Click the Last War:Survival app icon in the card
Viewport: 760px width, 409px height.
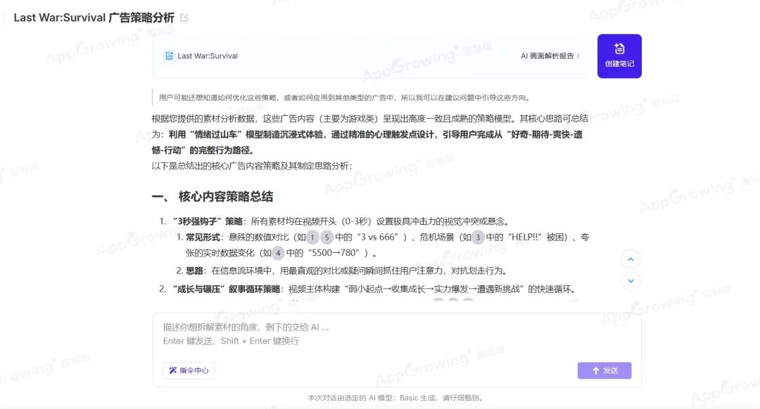(x=169, y=55)
